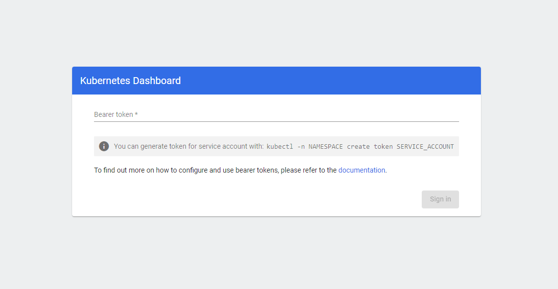Viewport: 558px width, 289px height.
Task: Click empty gray page background below the card
Action: tap(279, 254)
